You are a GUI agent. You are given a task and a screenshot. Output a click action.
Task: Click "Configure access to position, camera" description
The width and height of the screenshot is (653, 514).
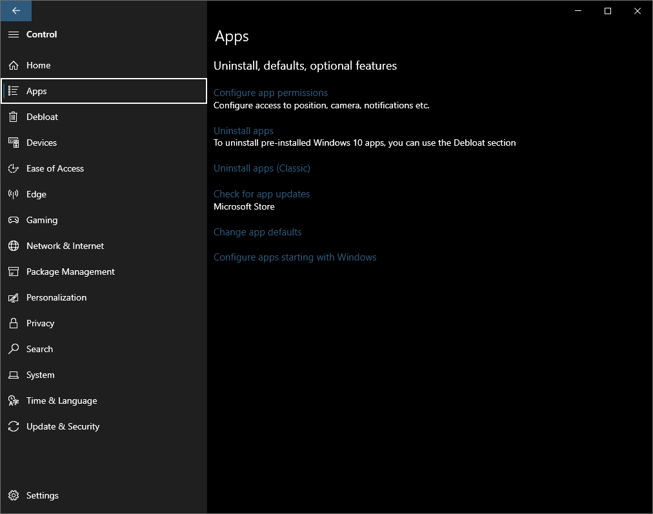[321, 105]
